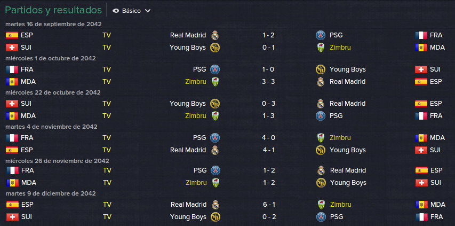Open the Básico view dropdown

pos(131,11)
